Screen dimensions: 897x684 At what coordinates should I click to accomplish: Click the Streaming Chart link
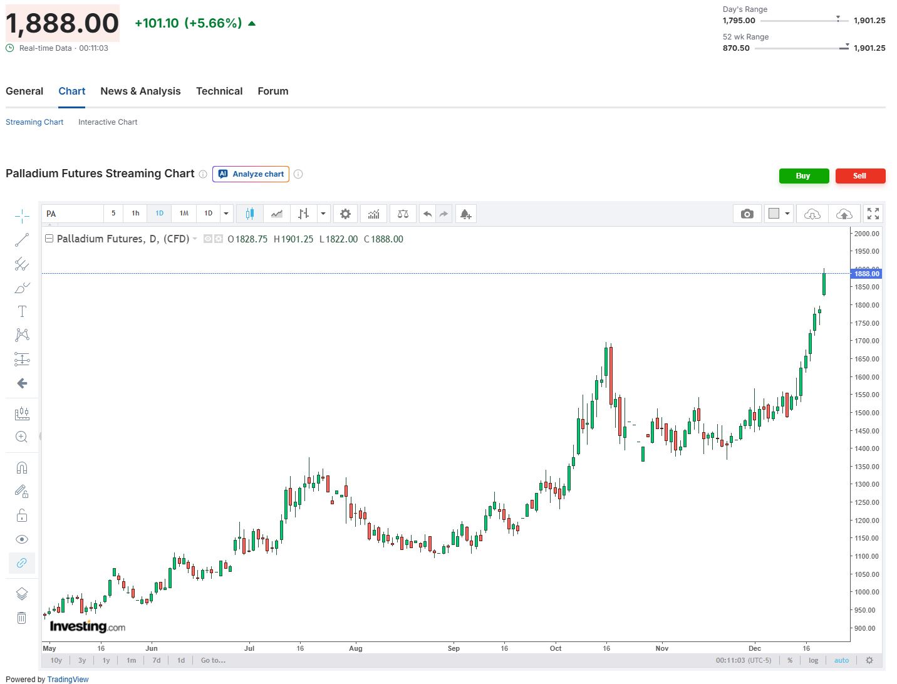pos(34,122)
